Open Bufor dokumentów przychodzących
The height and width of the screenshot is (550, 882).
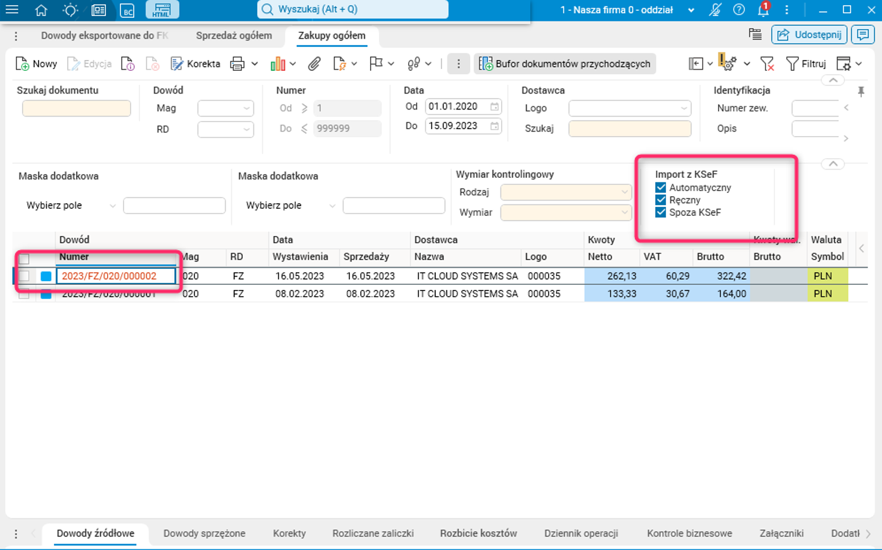(x=565, y=64)
